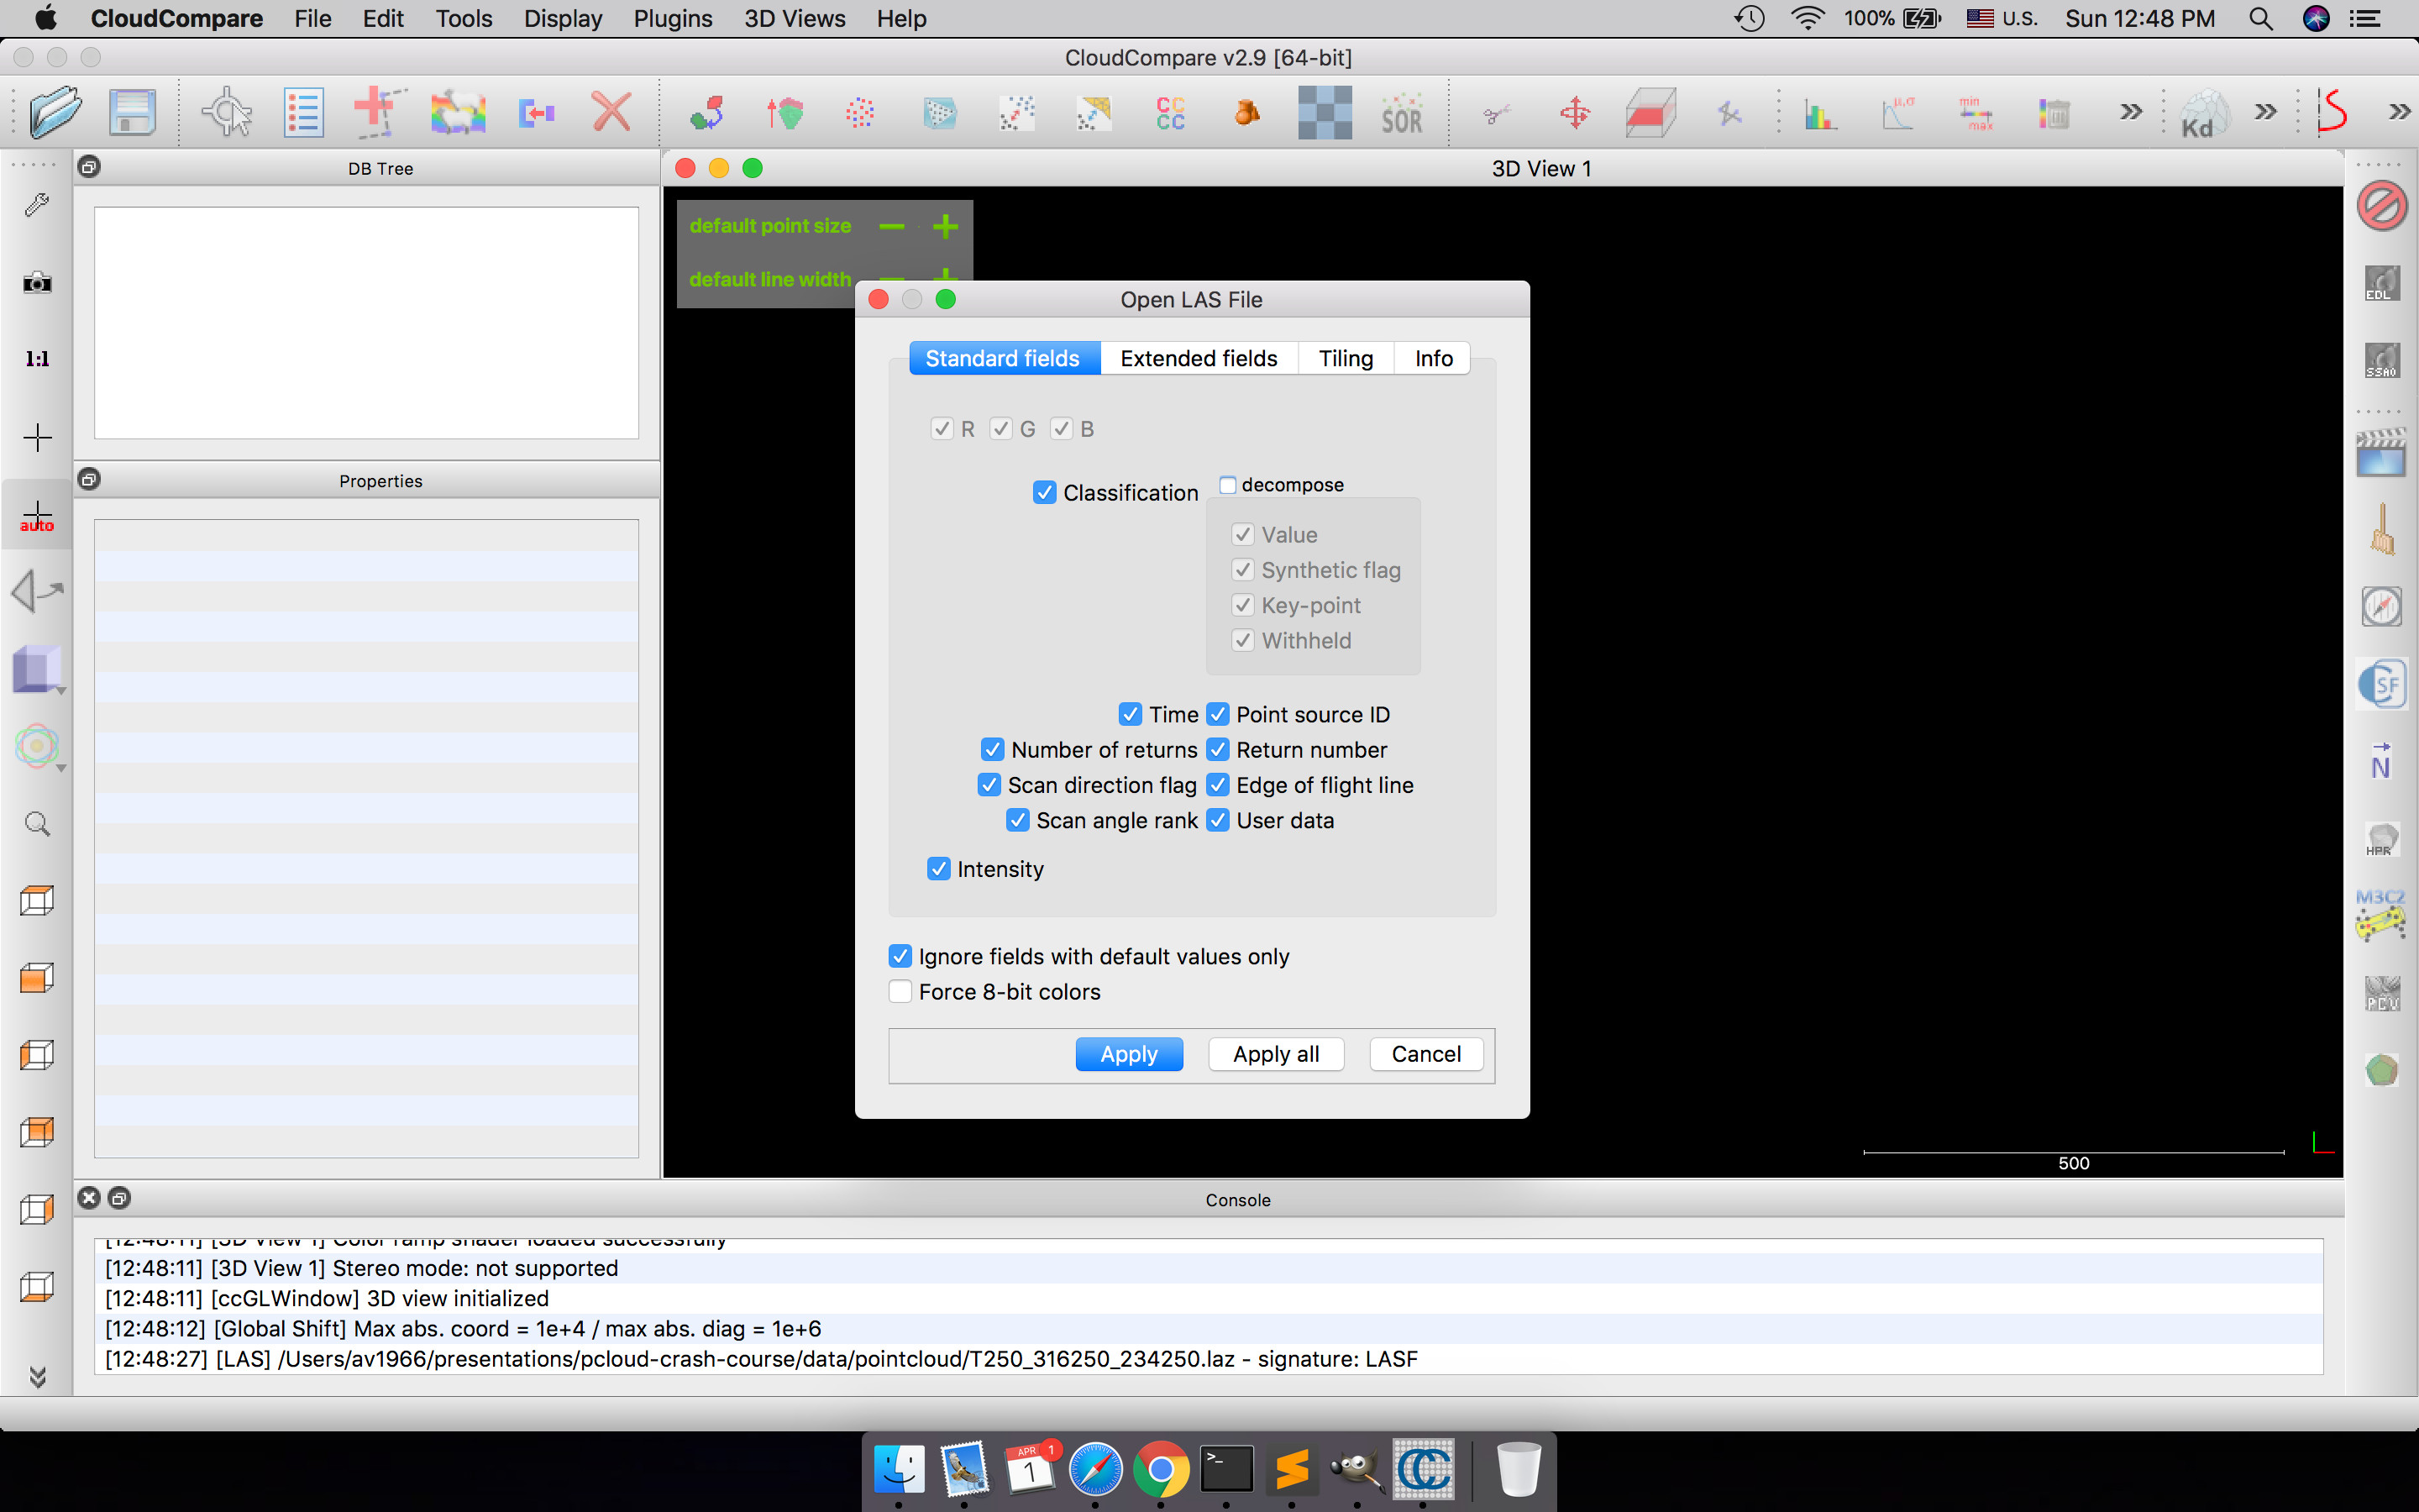The image size is (2419, 1512).
Task: Open the Plugins menu
Action: 673,18
